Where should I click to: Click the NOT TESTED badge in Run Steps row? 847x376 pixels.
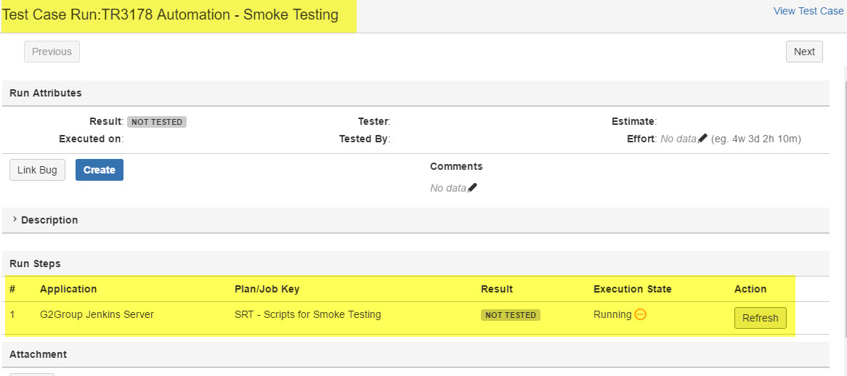pos(511,315)
